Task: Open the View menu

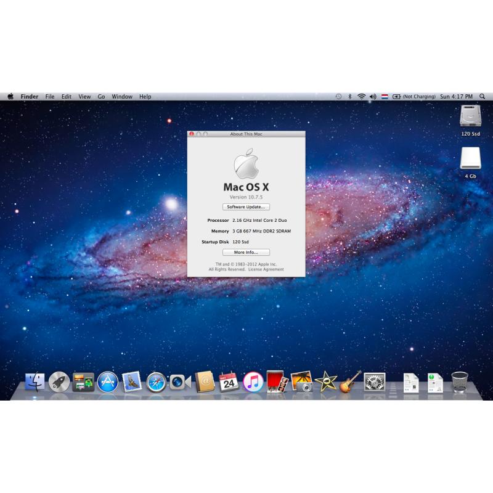Action: tap(84, 97)
